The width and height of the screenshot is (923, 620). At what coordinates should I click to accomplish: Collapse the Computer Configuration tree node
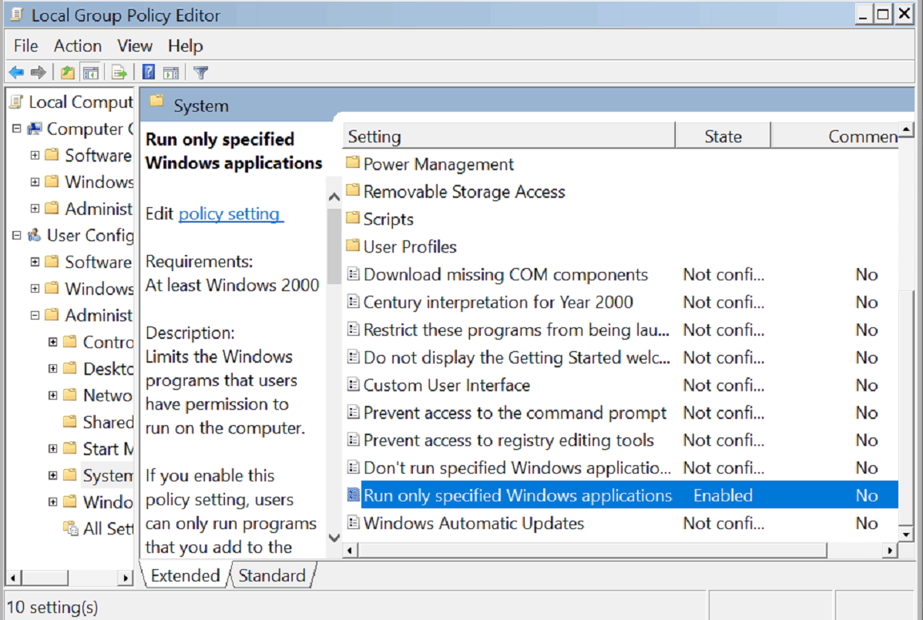pos(16,128)
